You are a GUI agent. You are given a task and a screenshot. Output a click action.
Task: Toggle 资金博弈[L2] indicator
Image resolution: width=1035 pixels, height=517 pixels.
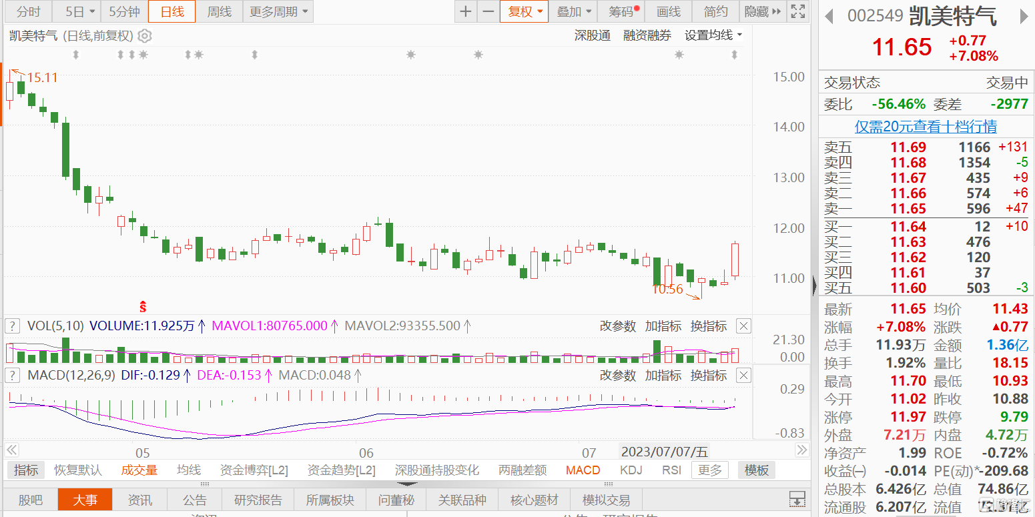pos(254,470)
